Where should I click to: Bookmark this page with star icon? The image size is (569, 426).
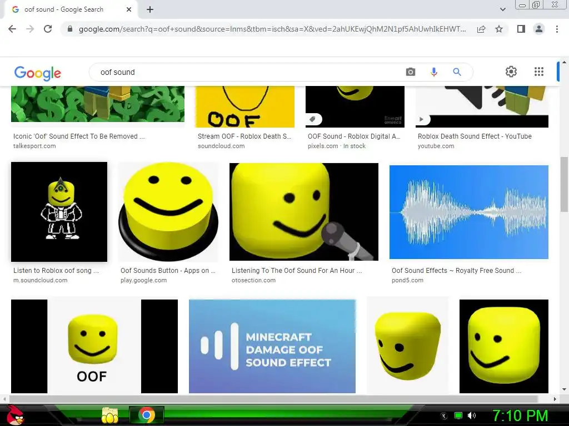499,29
